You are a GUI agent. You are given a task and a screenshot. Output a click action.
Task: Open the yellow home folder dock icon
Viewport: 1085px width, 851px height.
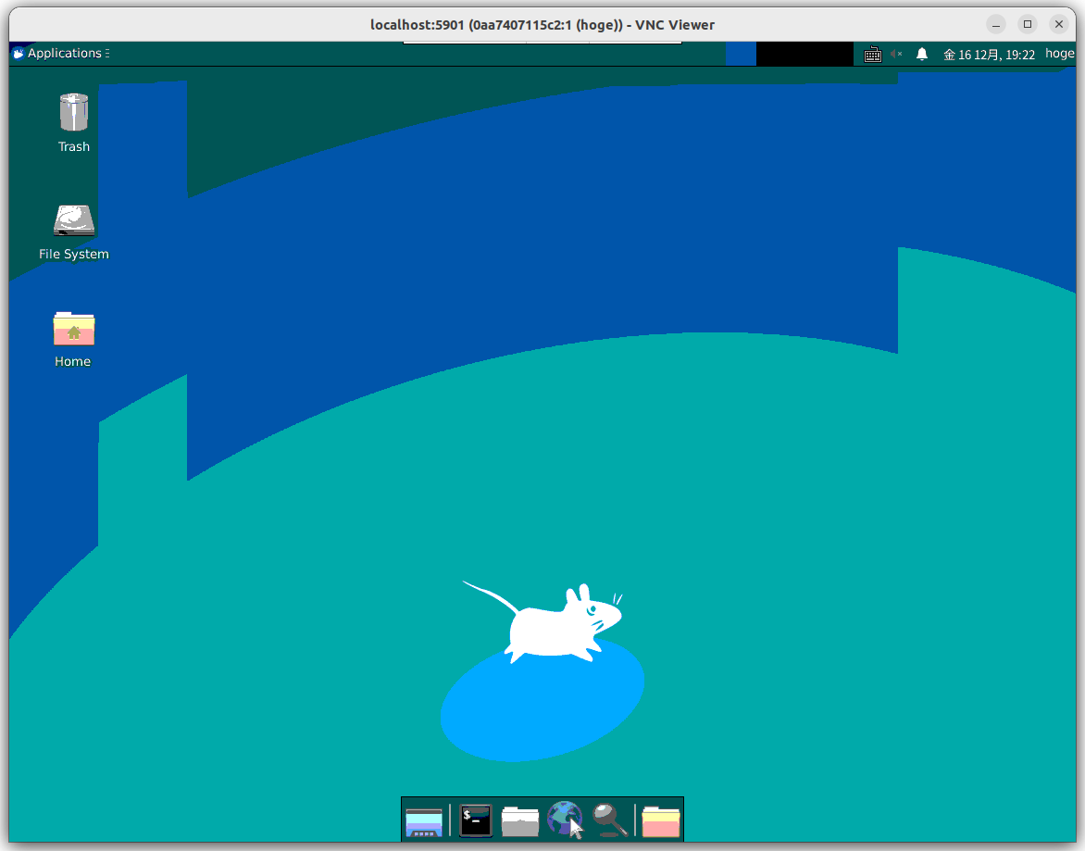click(x=661, y=821)
